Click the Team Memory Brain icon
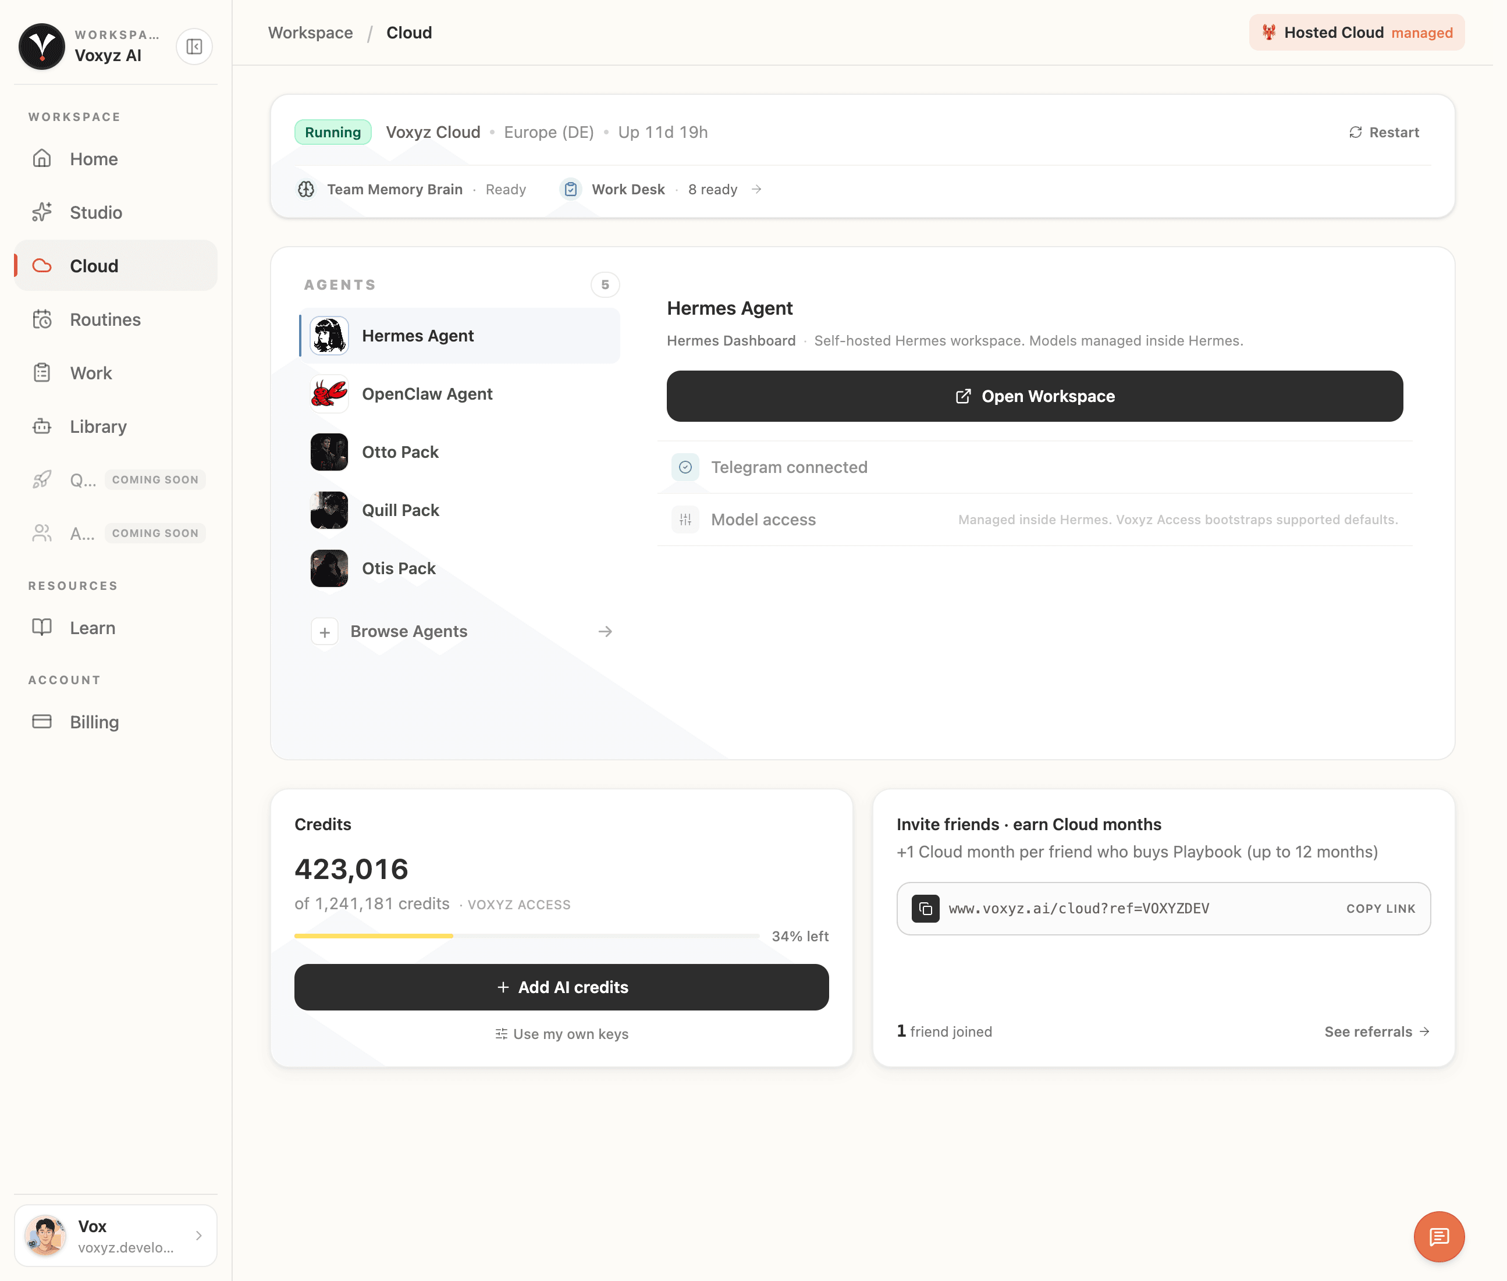Viewport: 1507px width, 1281px height. 305,190
